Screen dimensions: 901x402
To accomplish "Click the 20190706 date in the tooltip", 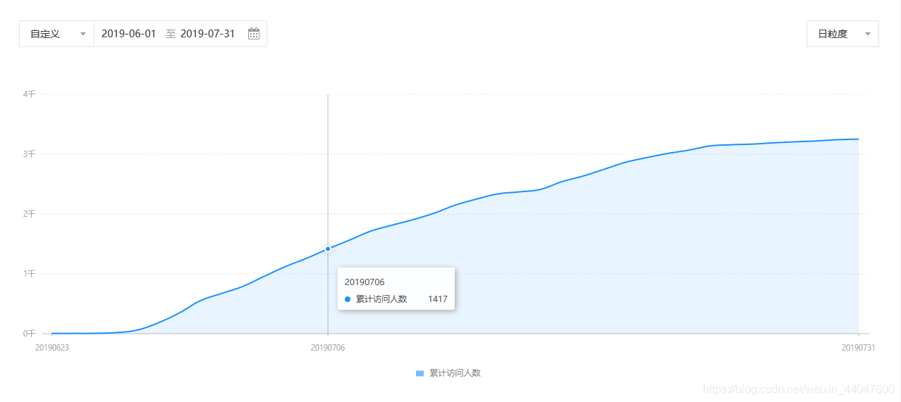I will pos(364,282).
